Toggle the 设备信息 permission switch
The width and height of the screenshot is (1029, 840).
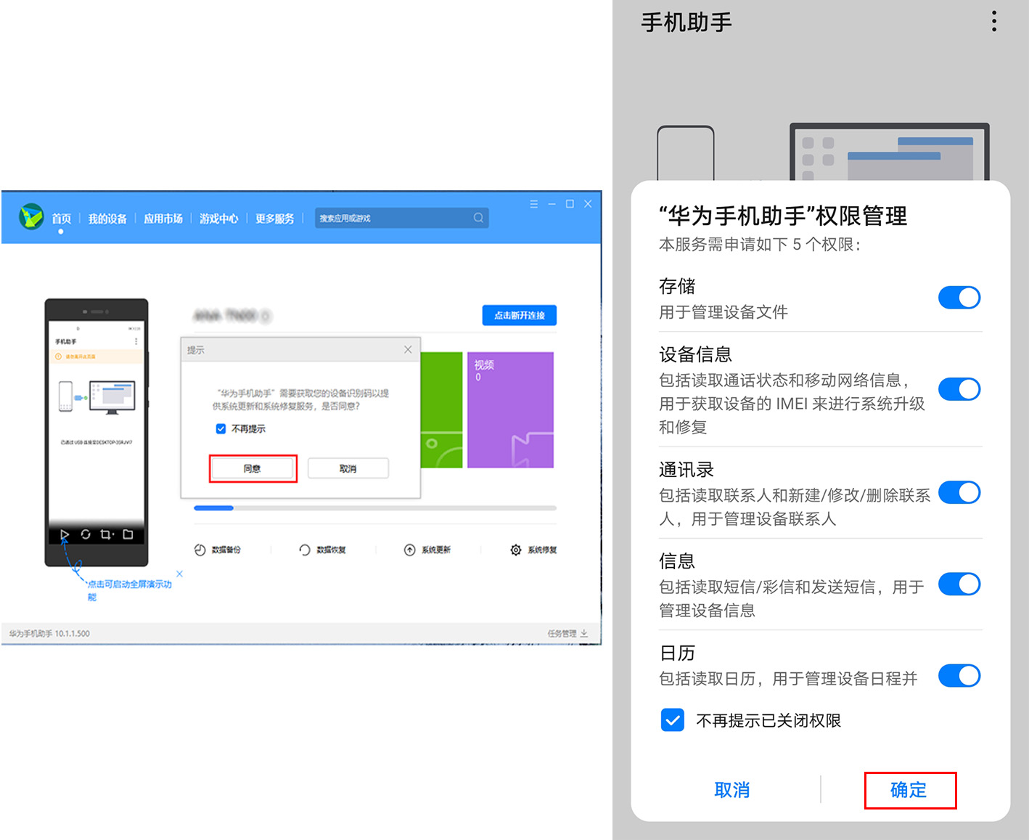point(959,389)
